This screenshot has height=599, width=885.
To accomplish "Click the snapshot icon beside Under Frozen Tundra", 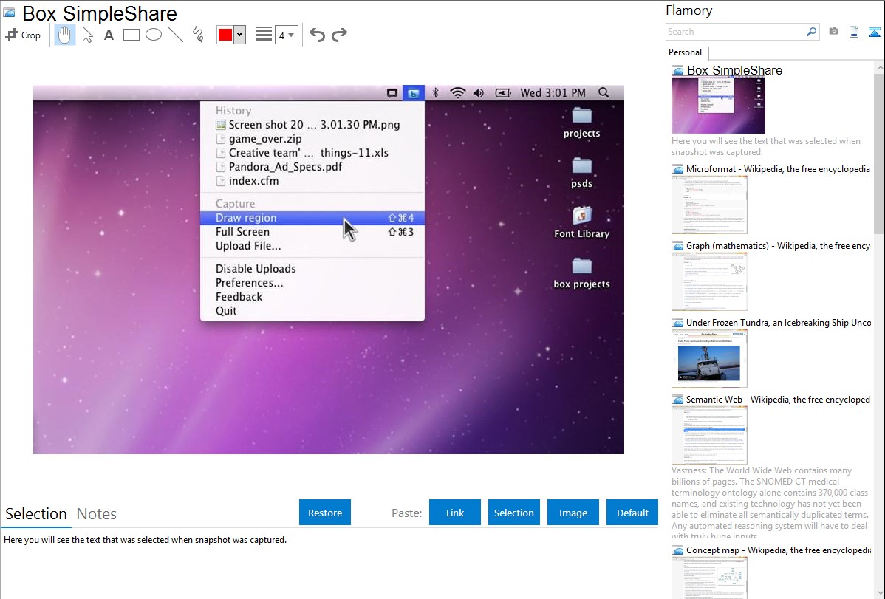I will click(x=677, y=323).
